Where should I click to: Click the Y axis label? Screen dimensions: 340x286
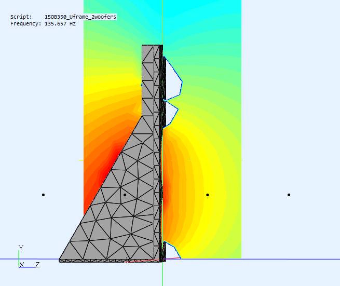coord(21,248)
